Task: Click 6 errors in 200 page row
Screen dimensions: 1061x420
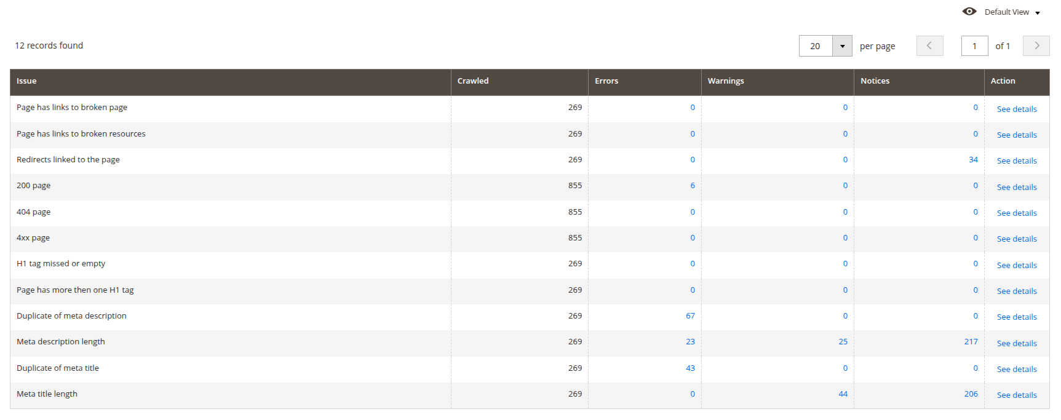Action: pyautogui.click(x=693, y=186)
